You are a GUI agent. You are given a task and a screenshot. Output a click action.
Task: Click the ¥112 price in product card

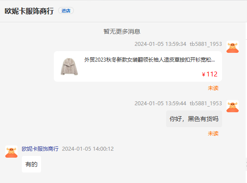tap(210, 74)
